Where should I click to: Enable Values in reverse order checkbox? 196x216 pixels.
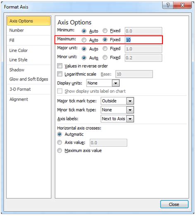[x=60, y=66]
